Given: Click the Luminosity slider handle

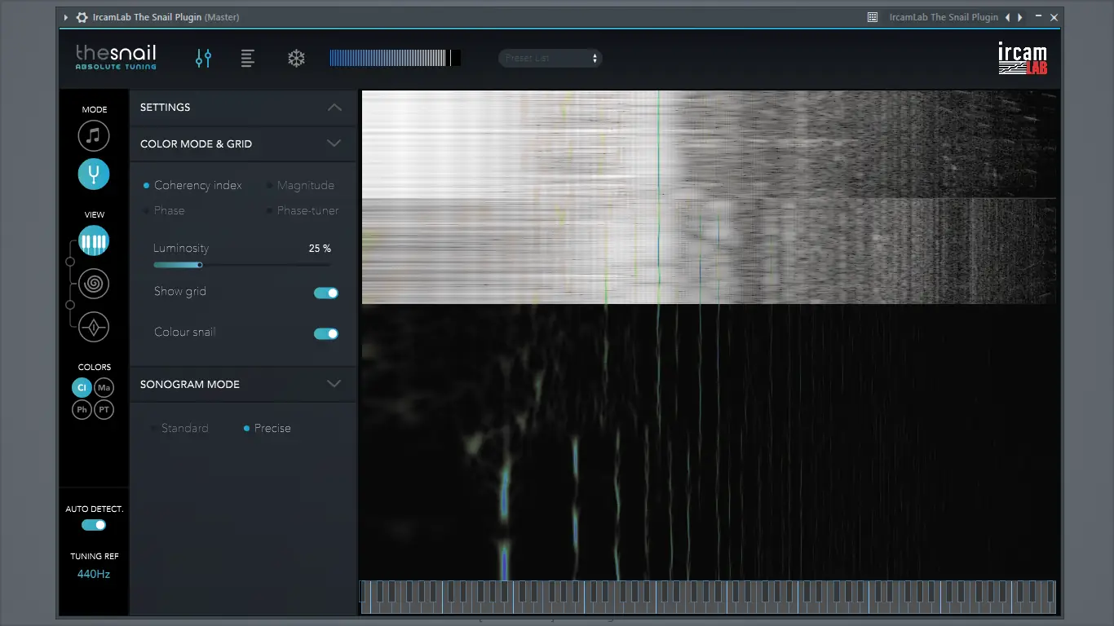Looking at the screenshot, I should pos(200,264).
